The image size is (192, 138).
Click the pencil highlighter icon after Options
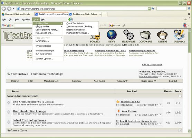tap(124, 25)
